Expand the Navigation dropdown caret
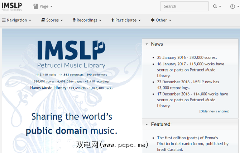This screenshot has height=153, width=240. click(x=30, y=20)
